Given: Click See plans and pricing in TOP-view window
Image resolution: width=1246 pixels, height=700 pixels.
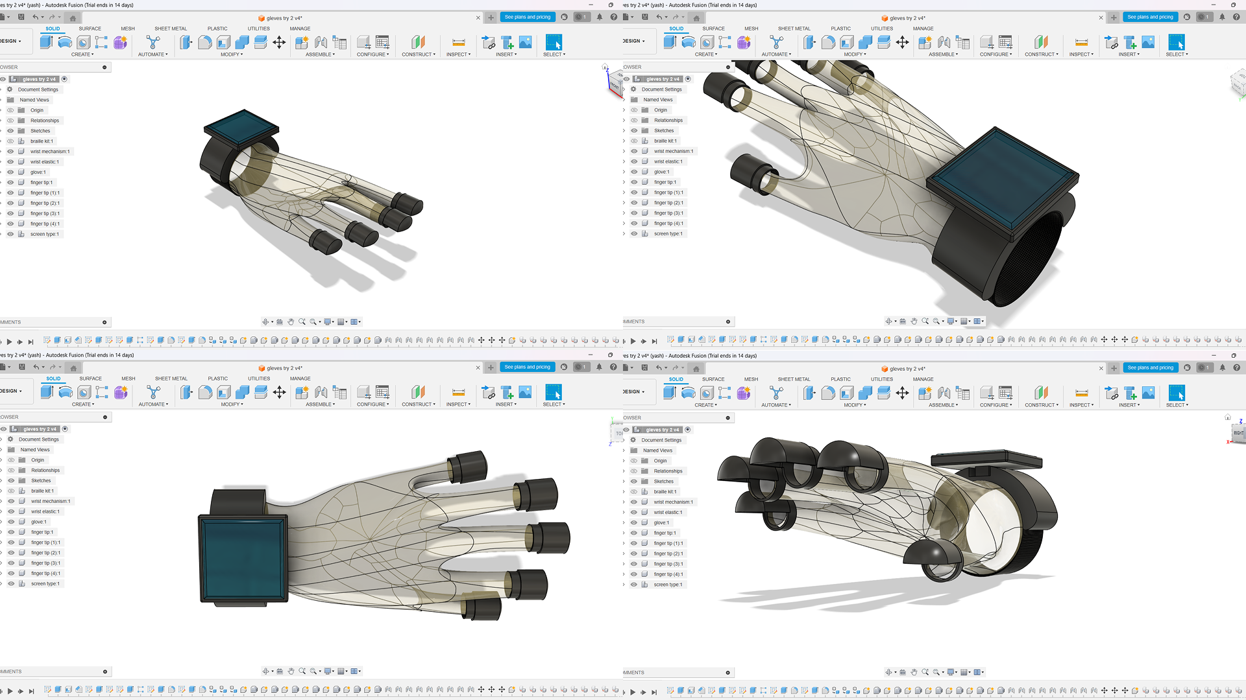Looking at the screenshot, I should pyautogui.click(x=527, y=367).
